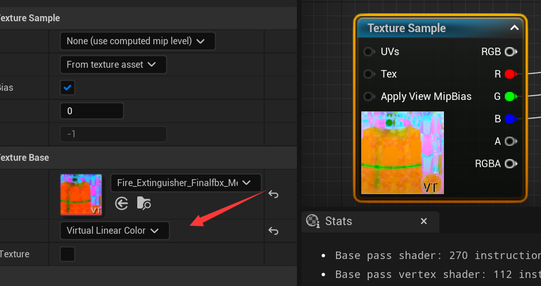The image size is (541, 286).
Task: Click the RGBA output pin
Action: click(510, 164)
